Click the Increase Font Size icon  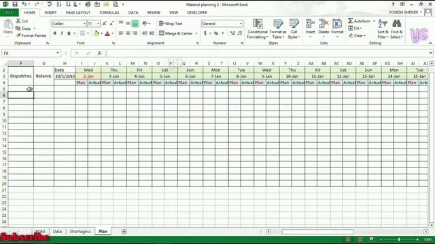(x=105, y=24)
